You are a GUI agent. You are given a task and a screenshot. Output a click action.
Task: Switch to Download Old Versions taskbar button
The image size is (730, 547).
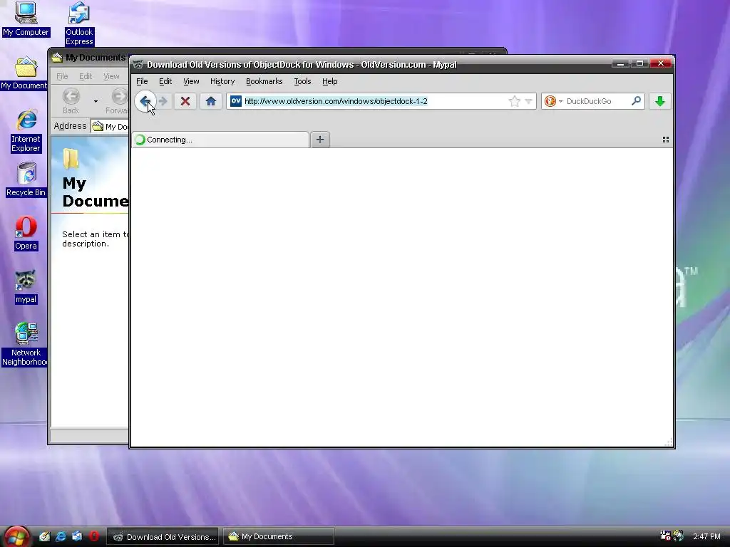[x=164, y=537]
